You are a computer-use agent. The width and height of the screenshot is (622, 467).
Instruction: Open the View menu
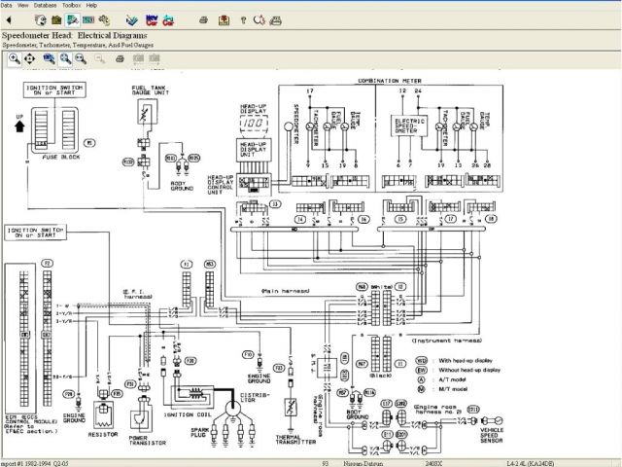click(23, 5)
